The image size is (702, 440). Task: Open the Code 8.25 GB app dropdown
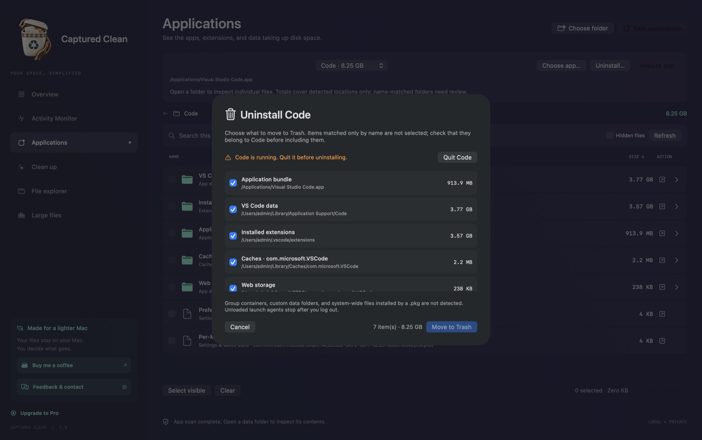(351, 66)
